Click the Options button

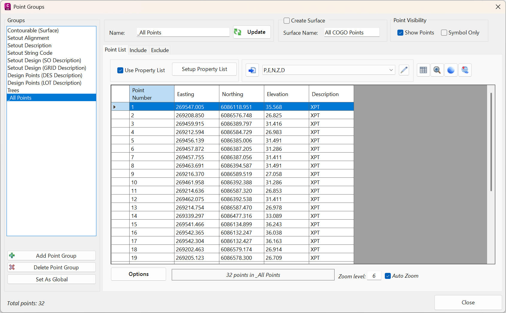click(138, 274)
